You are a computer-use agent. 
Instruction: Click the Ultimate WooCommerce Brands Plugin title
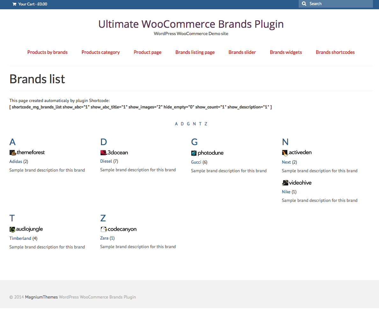191,24
